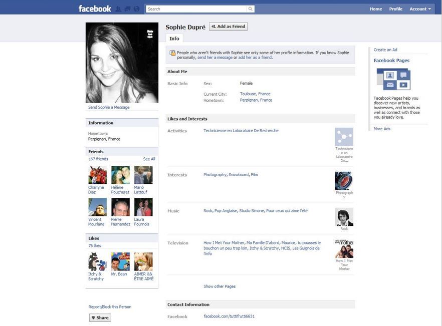
Task: Open the messages icon in top bar
Action: click(x=128, y=9)
